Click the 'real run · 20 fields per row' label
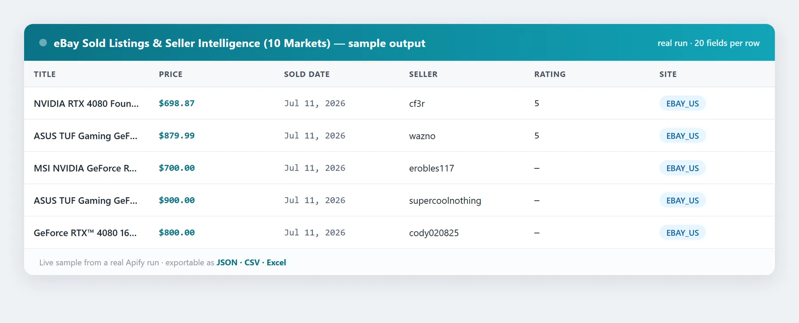Viewport: 799px width, 323px height. point(708,43)
